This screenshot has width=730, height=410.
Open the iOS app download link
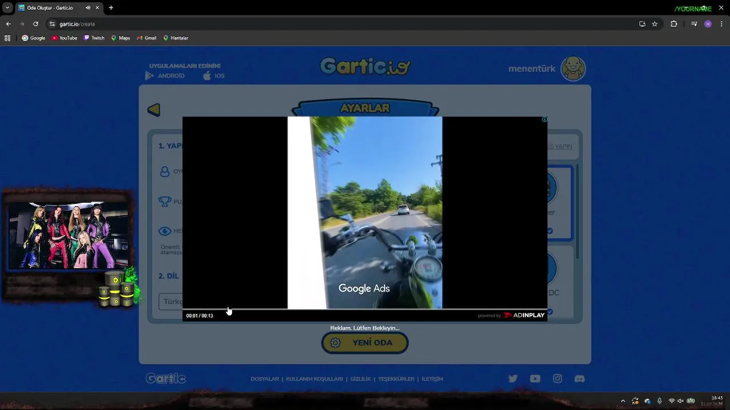tap(214, 76)
